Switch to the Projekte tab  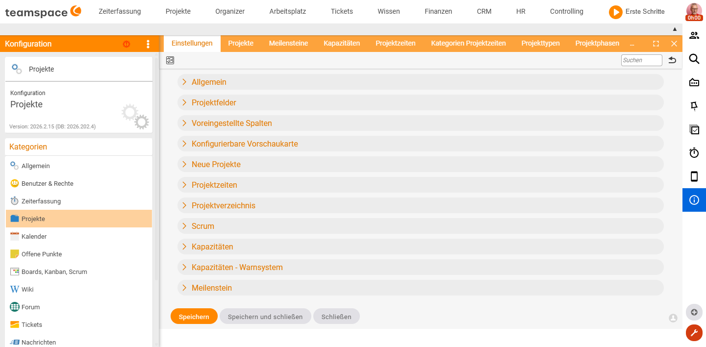pos(241,43)
